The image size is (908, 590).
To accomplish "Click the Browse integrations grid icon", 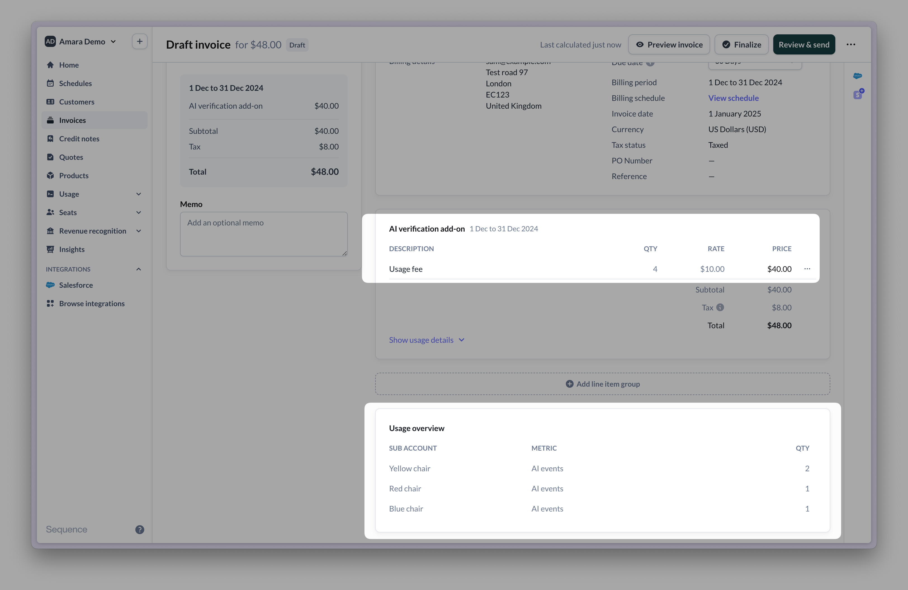I will 50,303.
